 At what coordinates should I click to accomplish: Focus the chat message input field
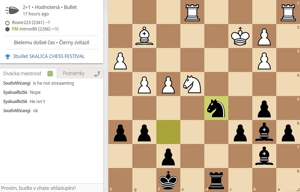click(51, 188)
